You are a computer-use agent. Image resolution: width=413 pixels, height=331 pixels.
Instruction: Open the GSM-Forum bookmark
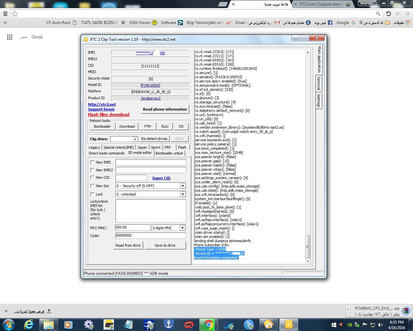pos(143,23)
